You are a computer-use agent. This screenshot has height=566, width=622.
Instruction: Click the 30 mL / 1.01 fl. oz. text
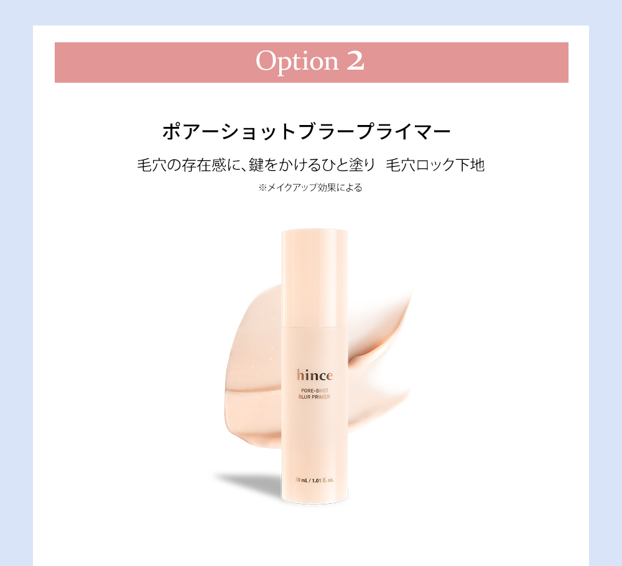(x=315, y=480)
